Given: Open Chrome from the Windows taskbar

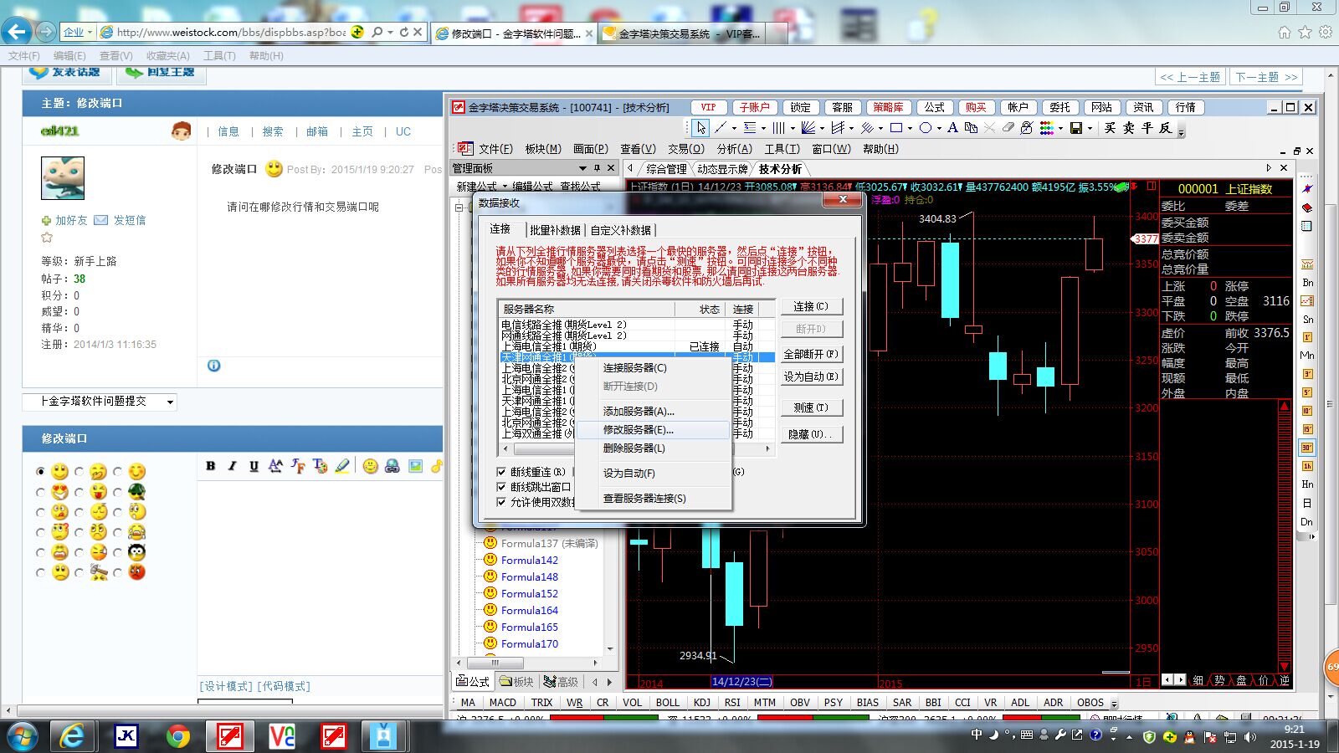Looking at the screenshot, I should tap(177, 736).
